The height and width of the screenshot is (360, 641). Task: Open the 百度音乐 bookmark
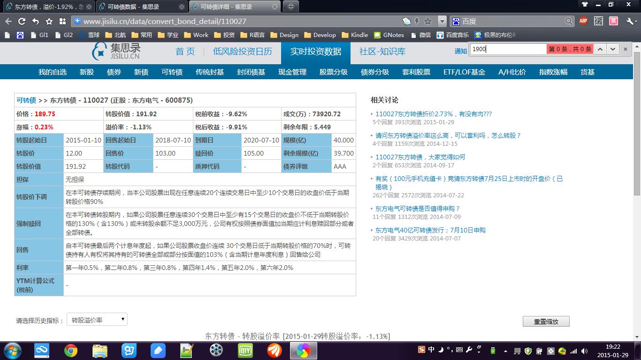pos(453,35)
